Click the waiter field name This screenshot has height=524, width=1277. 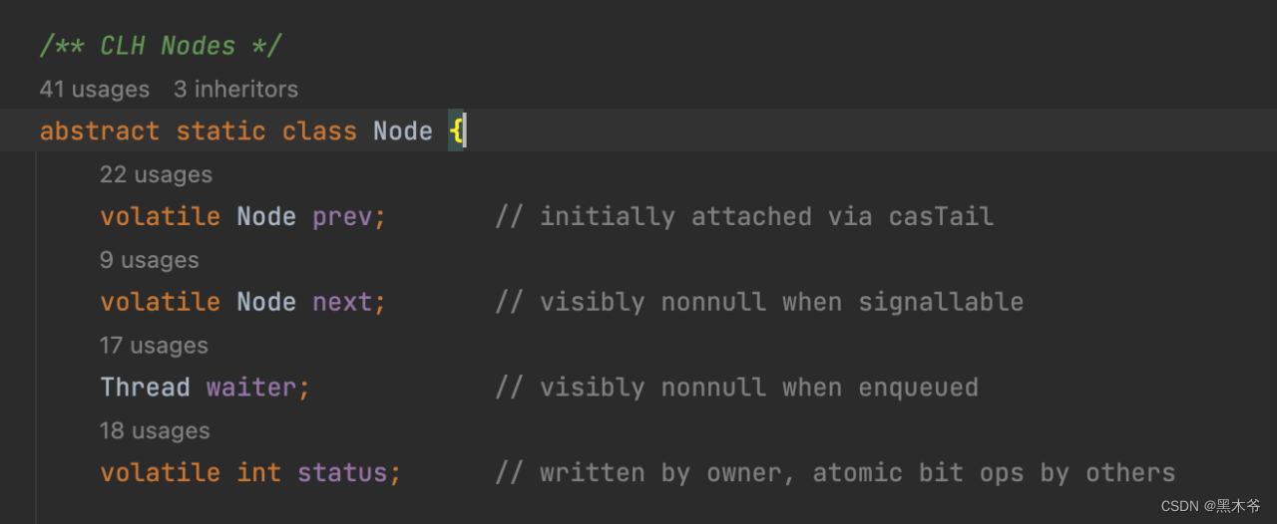click(x=251, y=388)
